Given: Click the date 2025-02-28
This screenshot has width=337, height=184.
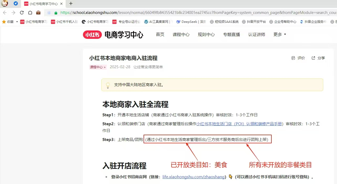Looking at the screenshot, I should tap(120, 67).
